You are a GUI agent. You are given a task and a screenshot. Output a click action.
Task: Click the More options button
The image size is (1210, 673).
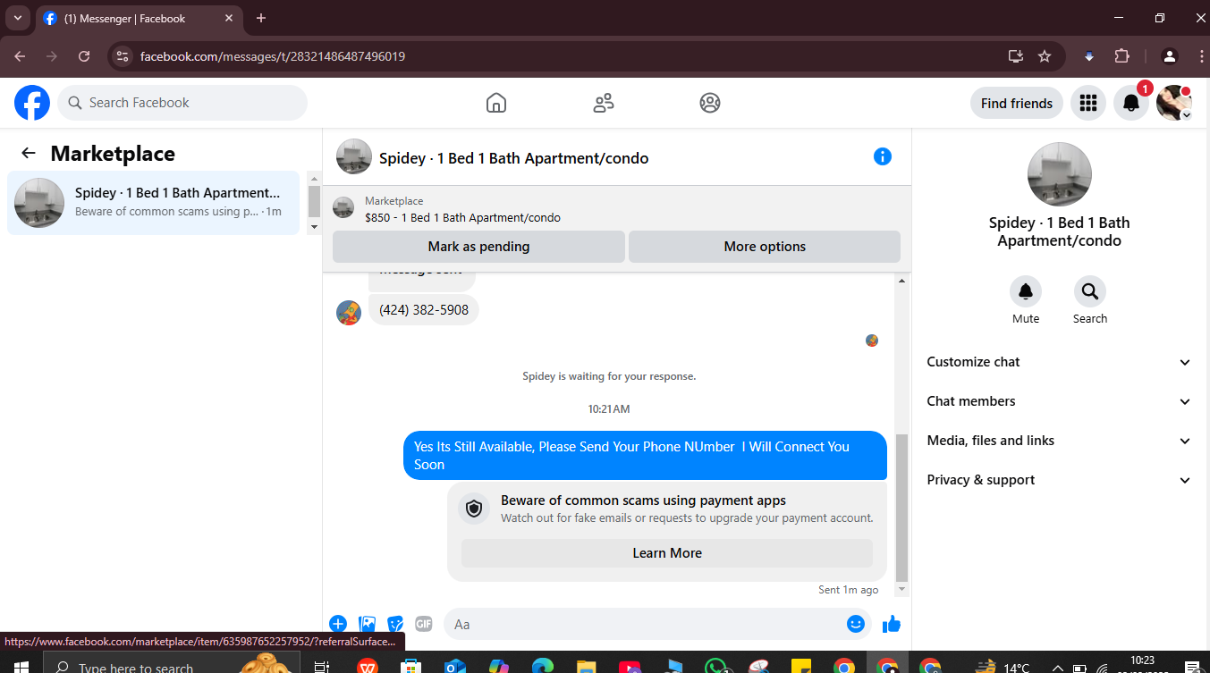[x=765, y=247]
